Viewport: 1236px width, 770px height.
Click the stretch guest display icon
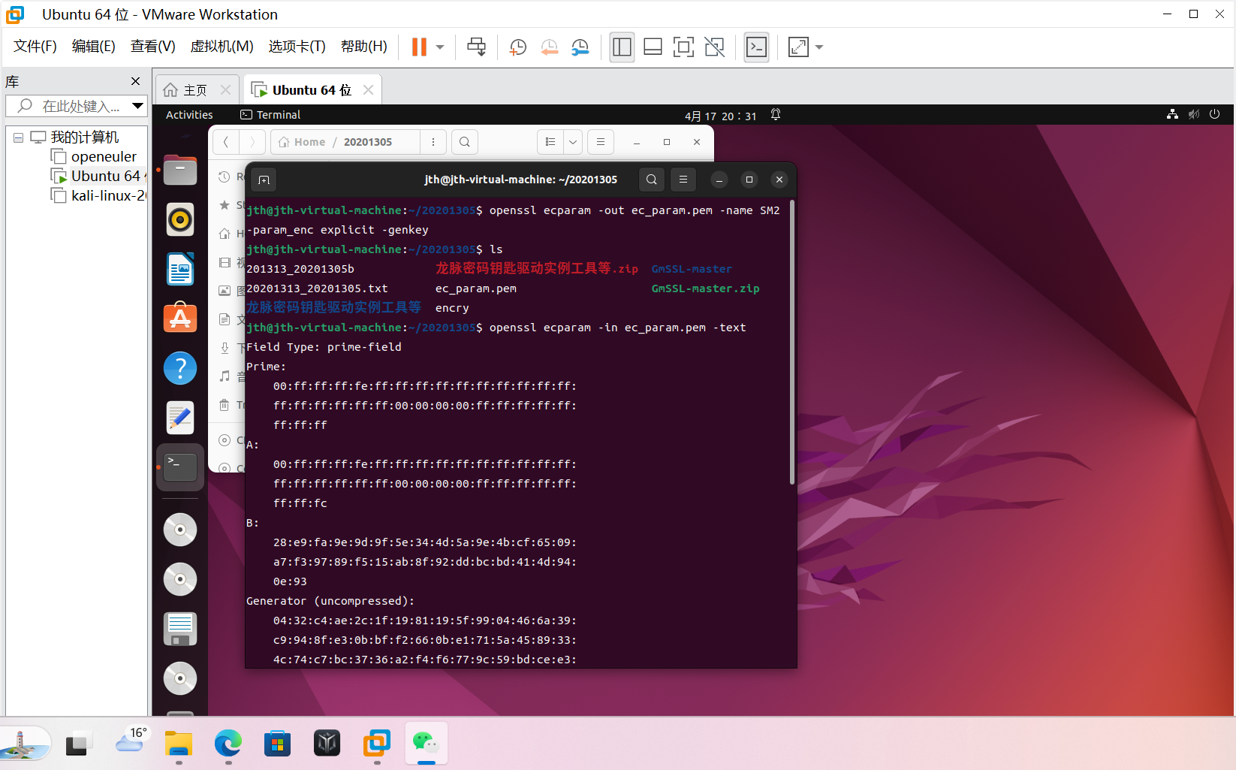[x=798, y=47]
